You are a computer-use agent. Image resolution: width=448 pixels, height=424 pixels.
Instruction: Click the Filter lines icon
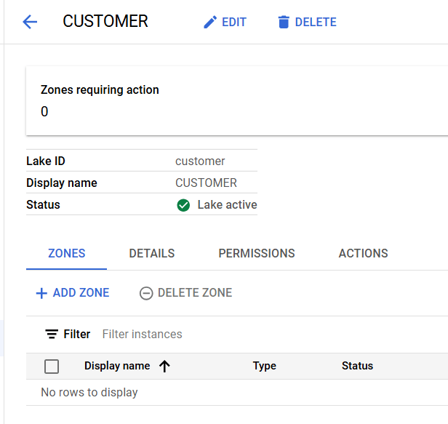click(x=52, y=335)
